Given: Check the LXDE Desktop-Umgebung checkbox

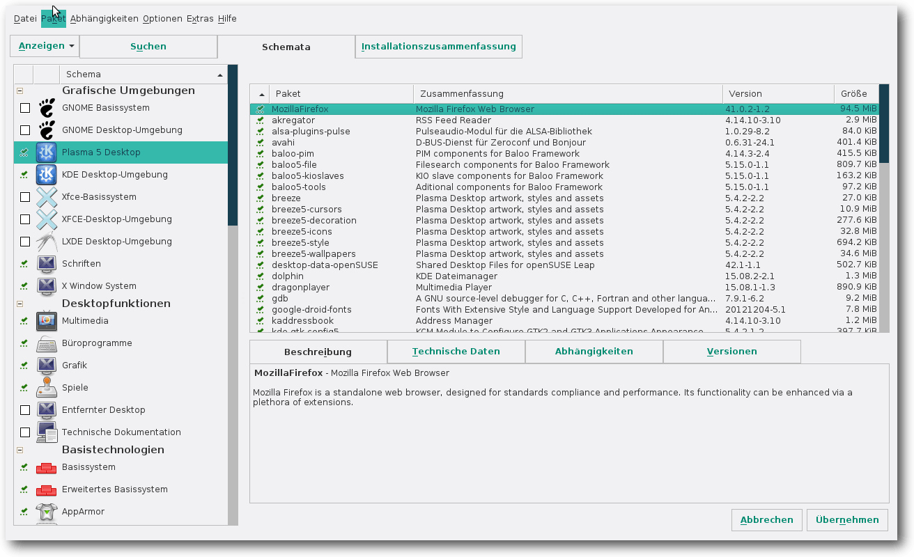Looking at the screenshot, I should (x=25, y=242).
